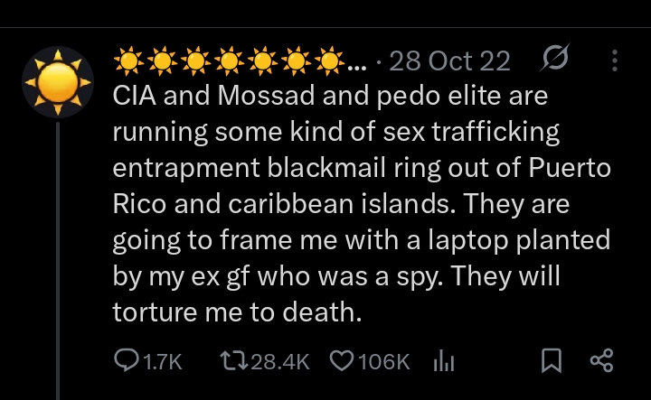Like the tweet with the heart icon
This screenshot has width=651, height=400.
point(341,361)
